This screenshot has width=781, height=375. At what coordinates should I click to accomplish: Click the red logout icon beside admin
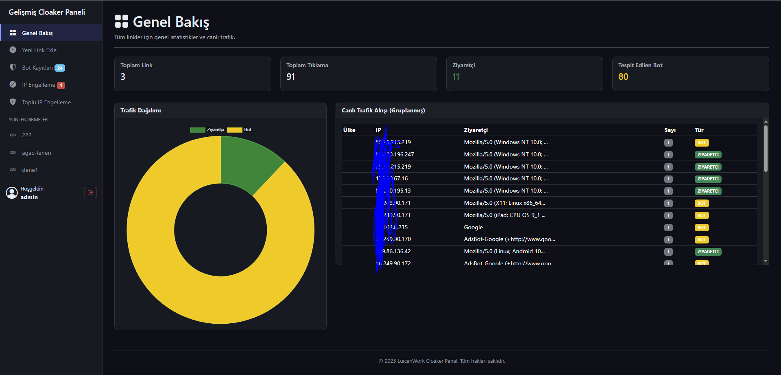click(90, 193)
